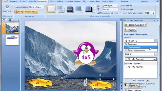This screenshot has width=162, height=91.
Task: Switch to the Рецензирование ribbon tab
Action: 73,1
